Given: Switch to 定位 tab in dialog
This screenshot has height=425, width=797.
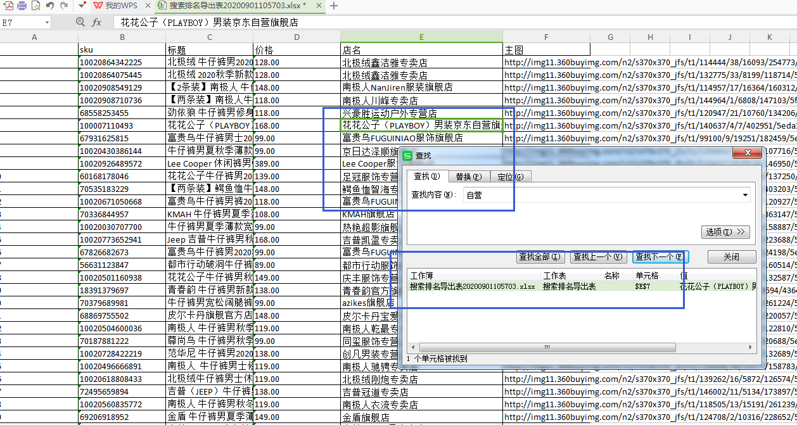Looking at the screenshot, I should [x=510, y=177].
